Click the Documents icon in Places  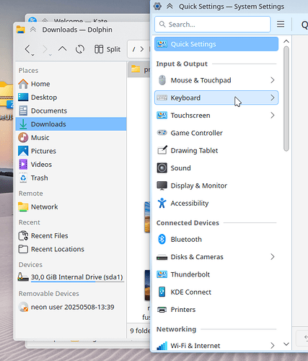[x=23, y=110]
